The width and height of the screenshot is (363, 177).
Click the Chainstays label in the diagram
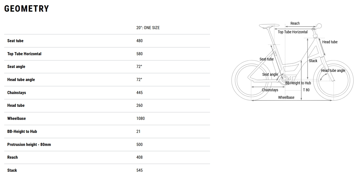[x=270, y=90]
